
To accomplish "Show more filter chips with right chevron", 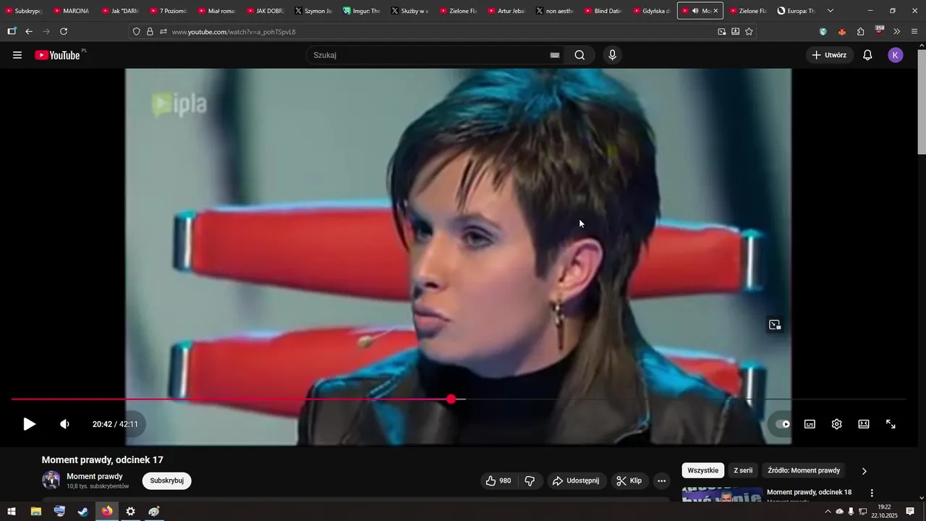I will point(864,471).
